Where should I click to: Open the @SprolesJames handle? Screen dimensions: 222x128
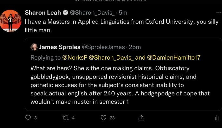pos(103,47)
